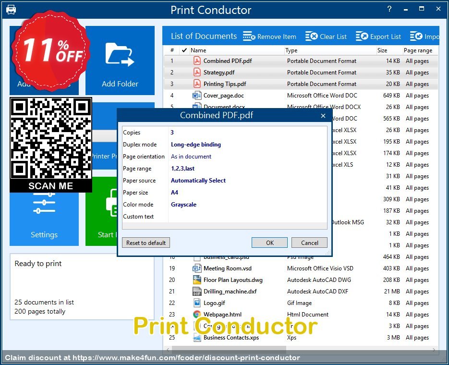
Task: Click Strategy.pdf All pages cell
Action: [x=417, y=73]
